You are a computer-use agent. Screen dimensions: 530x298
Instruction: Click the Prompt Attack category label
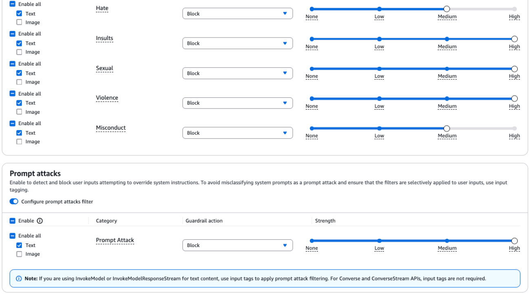coord(115,240)
